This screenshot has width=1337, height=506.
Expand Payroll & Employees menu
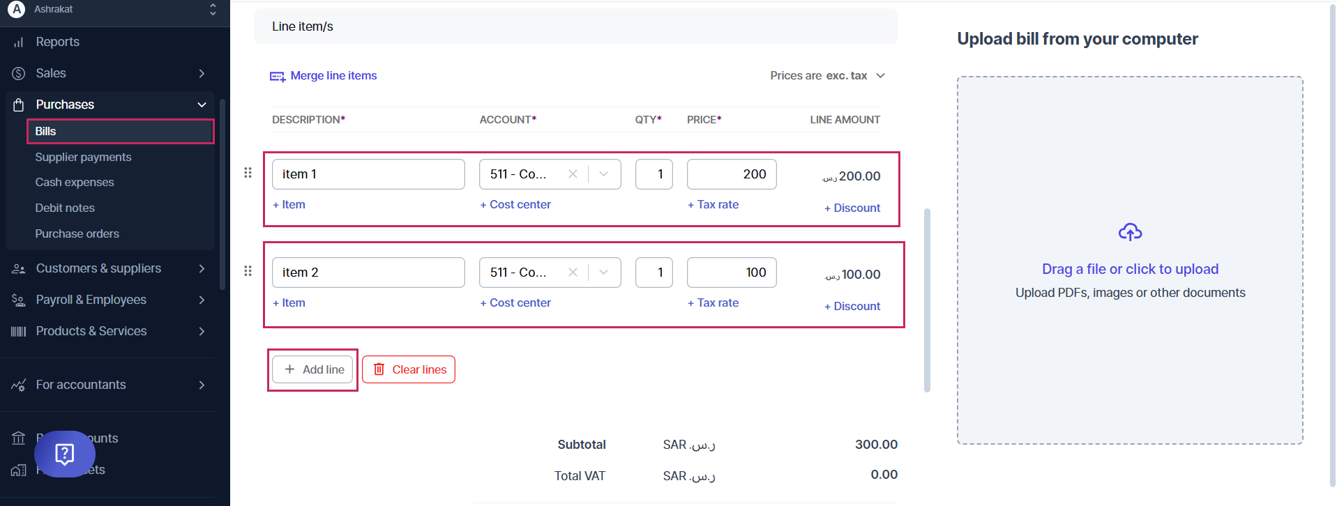(x=202, y=300)
